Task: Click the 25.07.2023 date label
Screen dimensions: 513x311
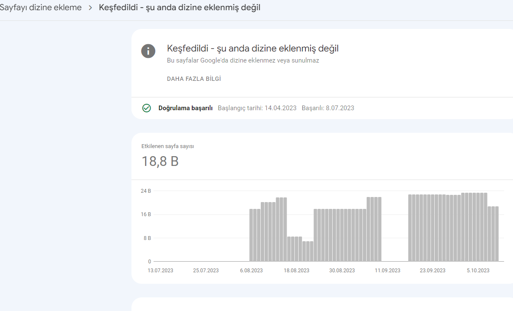Action: coord(206,271)
